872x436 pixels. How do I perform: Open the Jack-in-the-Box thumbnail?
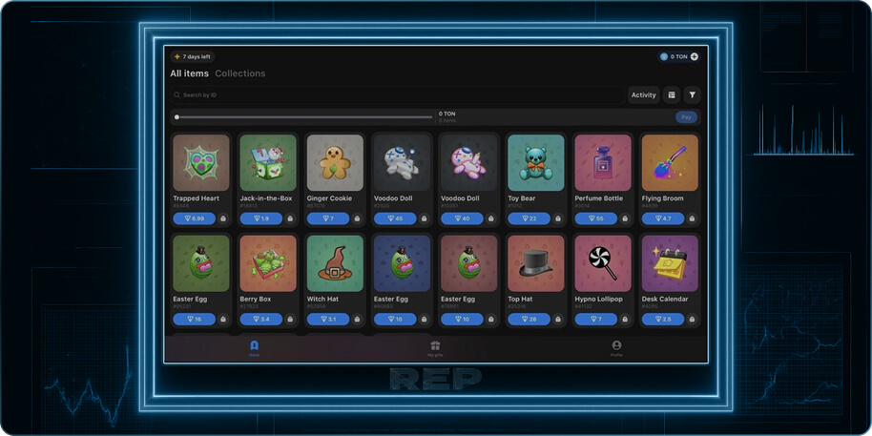[x=268, y=163]
